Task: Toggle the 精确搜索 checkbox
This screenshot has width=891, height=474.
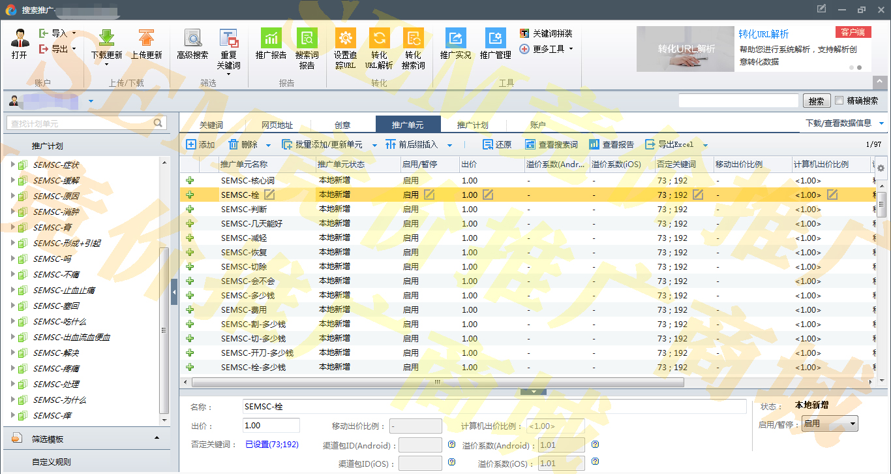Action: point(839,101)
